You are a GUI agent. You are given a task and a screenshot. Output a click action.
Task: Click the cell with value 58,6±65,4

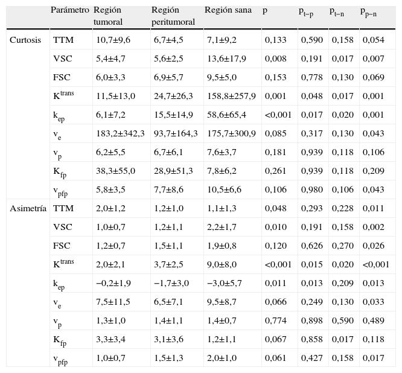226,115
